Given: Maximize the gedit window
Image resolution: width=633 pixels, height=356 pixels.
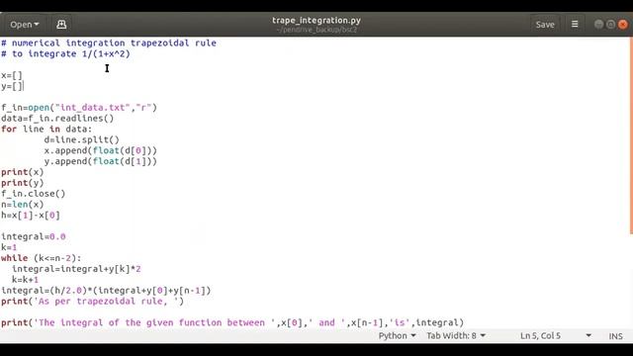Looking at the screenshot, I should click(611, 24).
